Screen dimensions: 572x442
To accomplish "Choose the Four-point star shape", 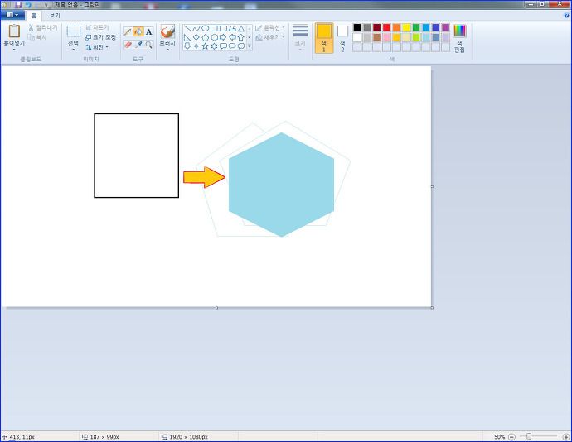I will click(x=196, y=46).
